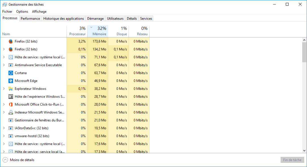
Task: Click the vmware-hostd process icon
Action: point(11,136)
